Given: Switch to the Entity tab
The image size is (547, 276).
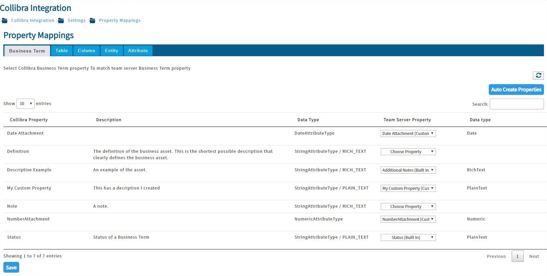Looking at the screenshot, I should click(x=111, y=50).
